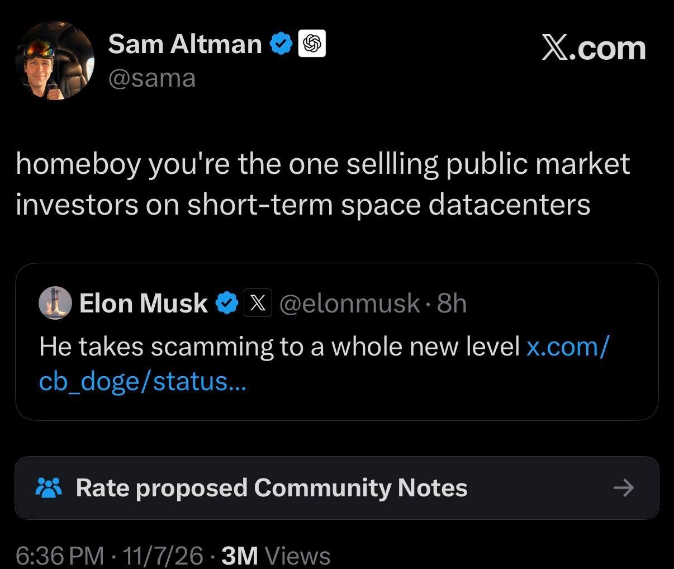This screenshot has height=569, width=674.
Task: Open the x.com/cb_doge/status link
Action: point(324,364)
